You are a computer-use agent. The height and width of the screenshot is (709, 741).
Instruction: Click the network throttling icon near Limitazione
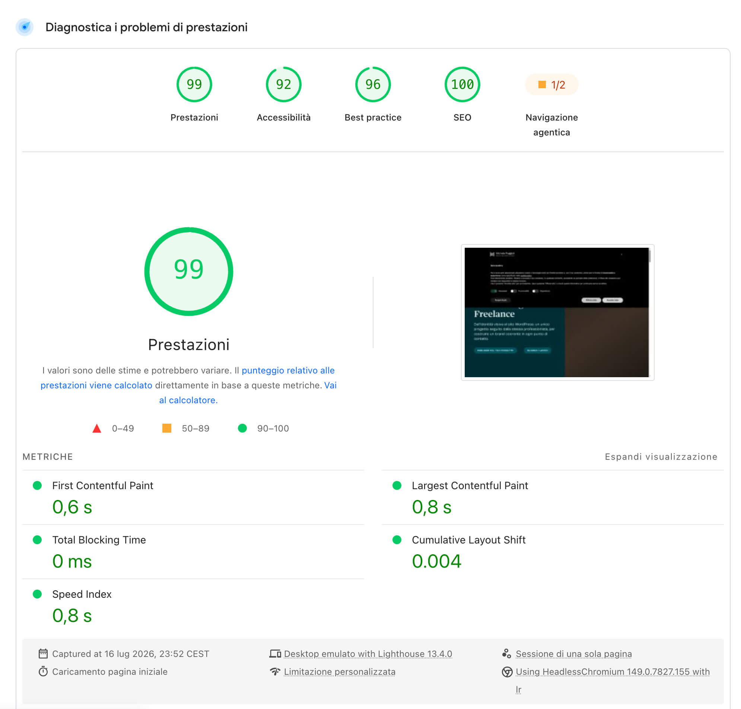pos(275,671)
